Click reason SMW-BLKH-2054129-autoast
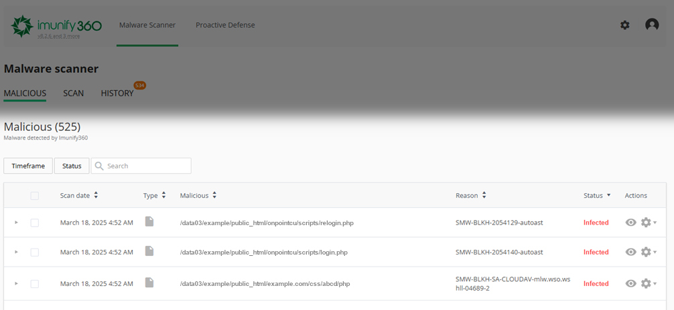This screenshot has height=310, width=674. 499,223
